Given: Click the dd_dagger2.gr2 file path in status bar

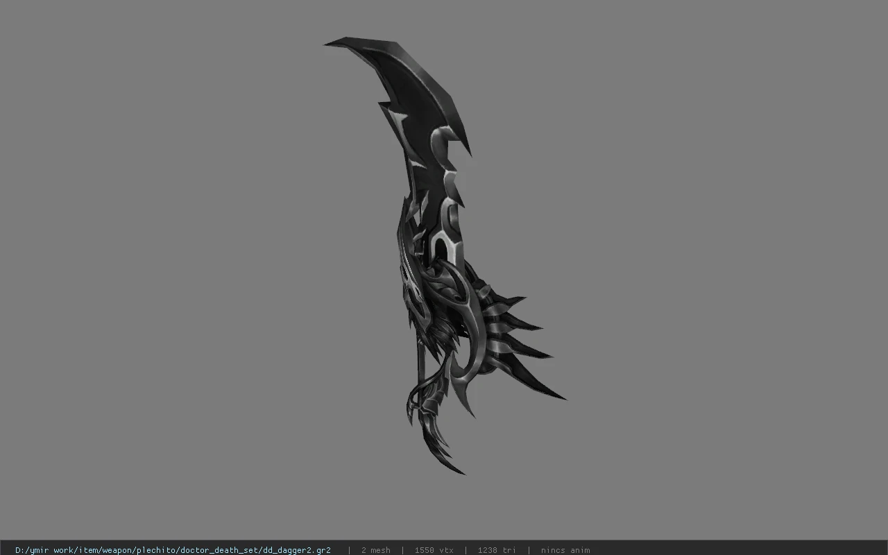Looking at the screenshot, I should pos(173,550).
